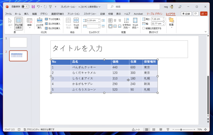Screen dimensions: 213x135
Task: Align text left in cell
Action: click(110, 21)
